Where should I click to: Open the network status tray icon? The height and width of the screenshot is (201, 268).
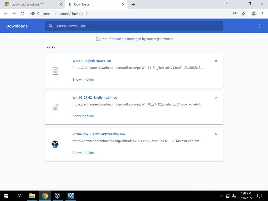pyautogui.click(x=228, y=196)
